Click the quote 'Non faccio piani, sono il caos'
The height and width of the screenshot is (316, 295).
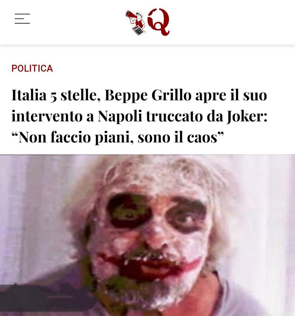pos(118,138)
